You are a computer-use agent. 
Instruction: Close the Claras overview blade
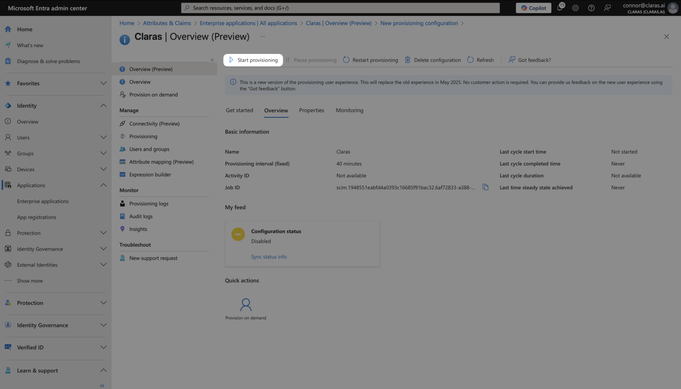tap(667, 37)
